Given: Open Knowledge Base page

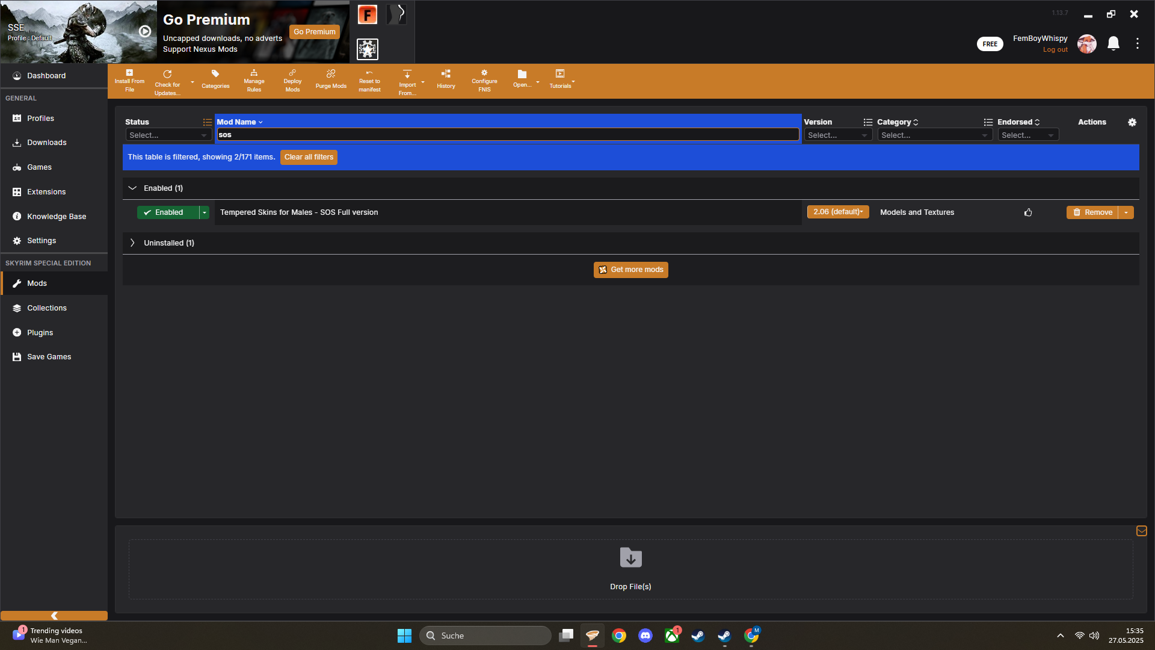Looking at the screenshot, I should pos(54,217).
